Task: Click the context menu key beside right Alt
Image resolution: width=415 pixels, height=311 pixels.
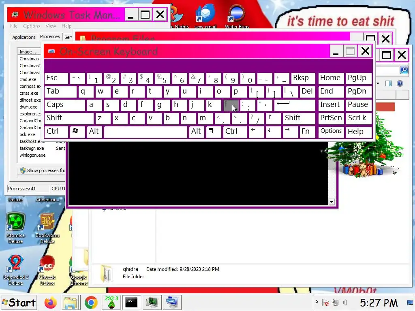Action: pos(213,132)
